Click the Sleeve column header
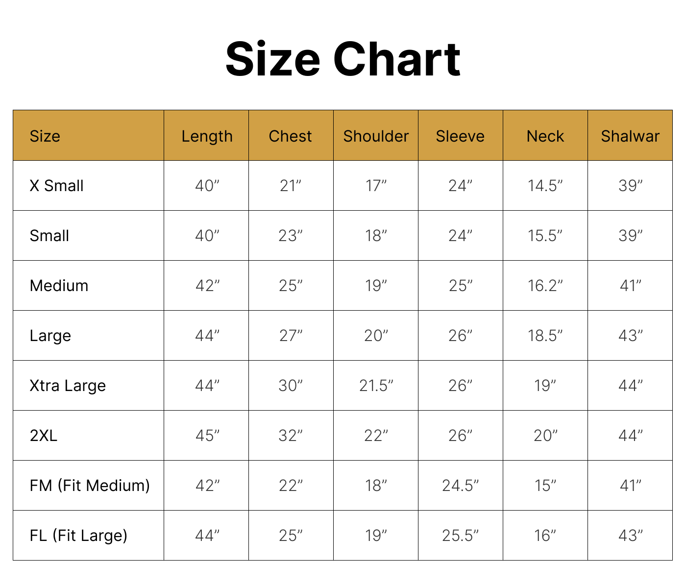Image resolution: width=686 pixels, height=588 pixels. pyautogui.click(x=460, y=136)
